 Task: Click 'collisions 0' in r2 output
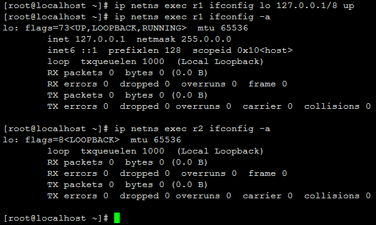click(338, 196)
